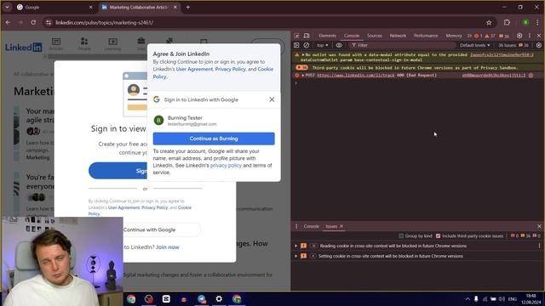The height and width of the screenshot is (306, 545).
Task: Click the address bar URL
Action: [x=104, y=23]
